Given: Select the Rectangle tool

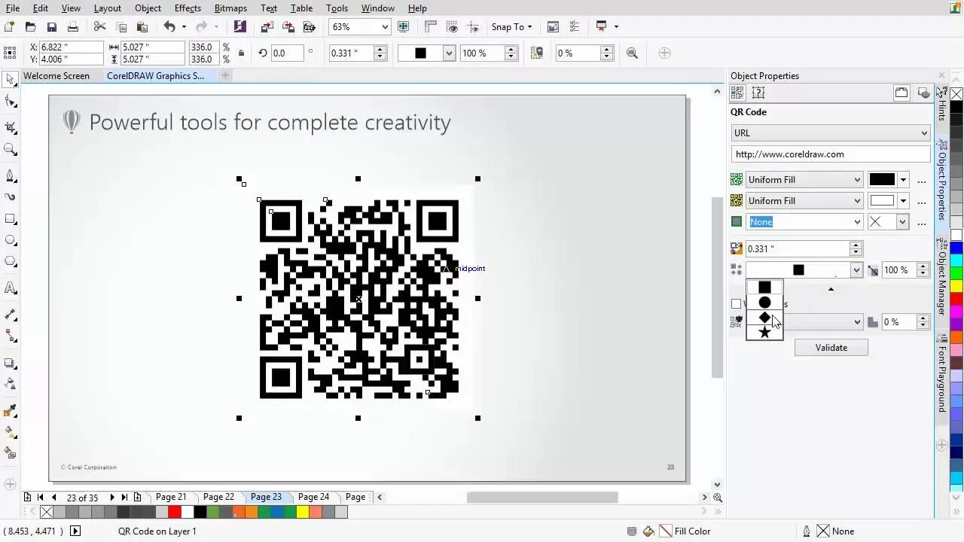Looking at the screenshot, I should (x=11, y=219).
